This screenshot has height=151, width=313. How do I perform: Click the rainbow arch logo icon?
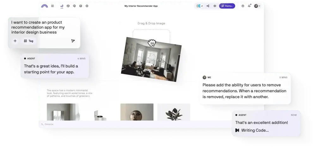[45, 6]
